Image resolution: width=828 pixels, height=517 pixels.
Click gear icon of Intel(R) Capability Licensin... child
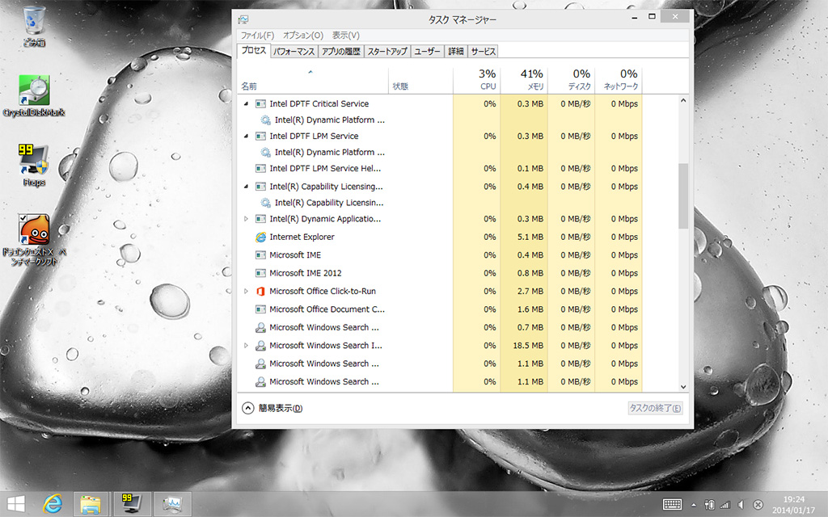coord(265,203)
